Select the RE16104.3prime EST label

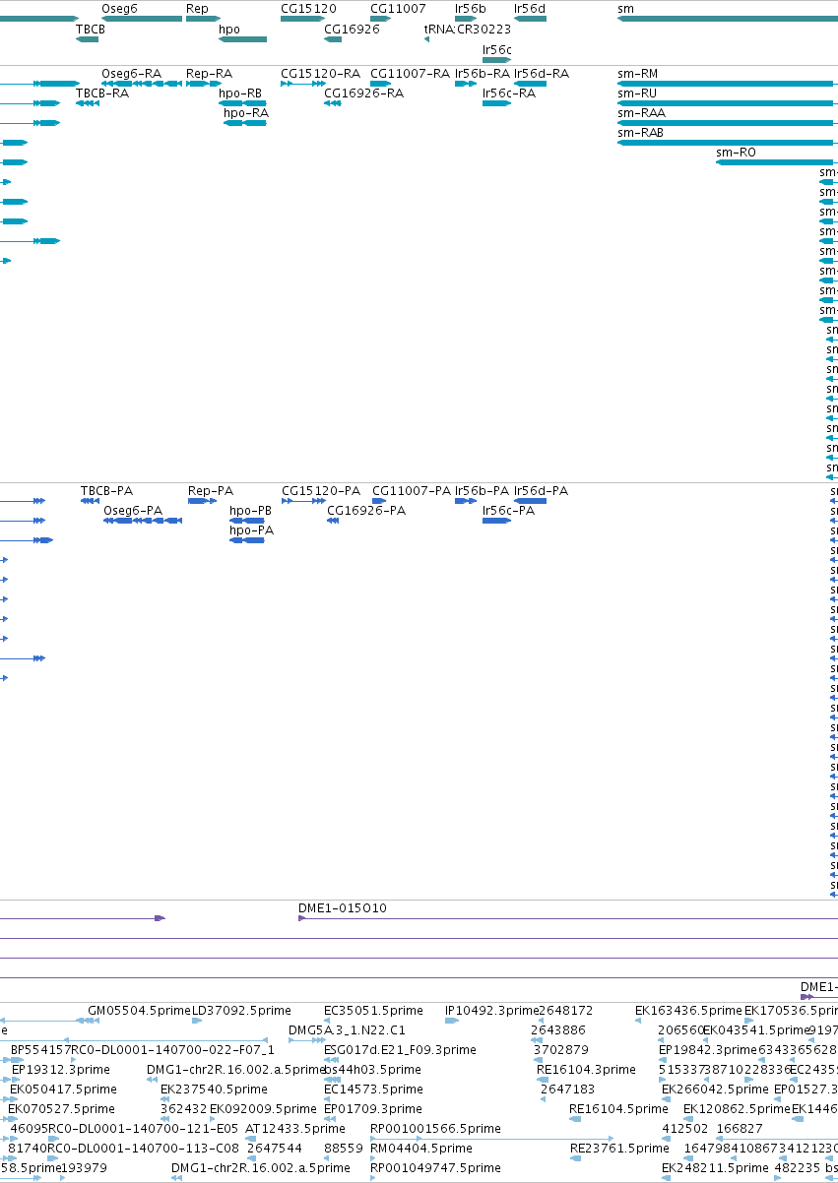[586, 1070]
